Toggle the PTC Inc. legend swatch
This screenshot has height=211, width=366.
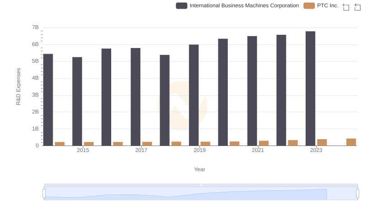[x=309, y=5]
